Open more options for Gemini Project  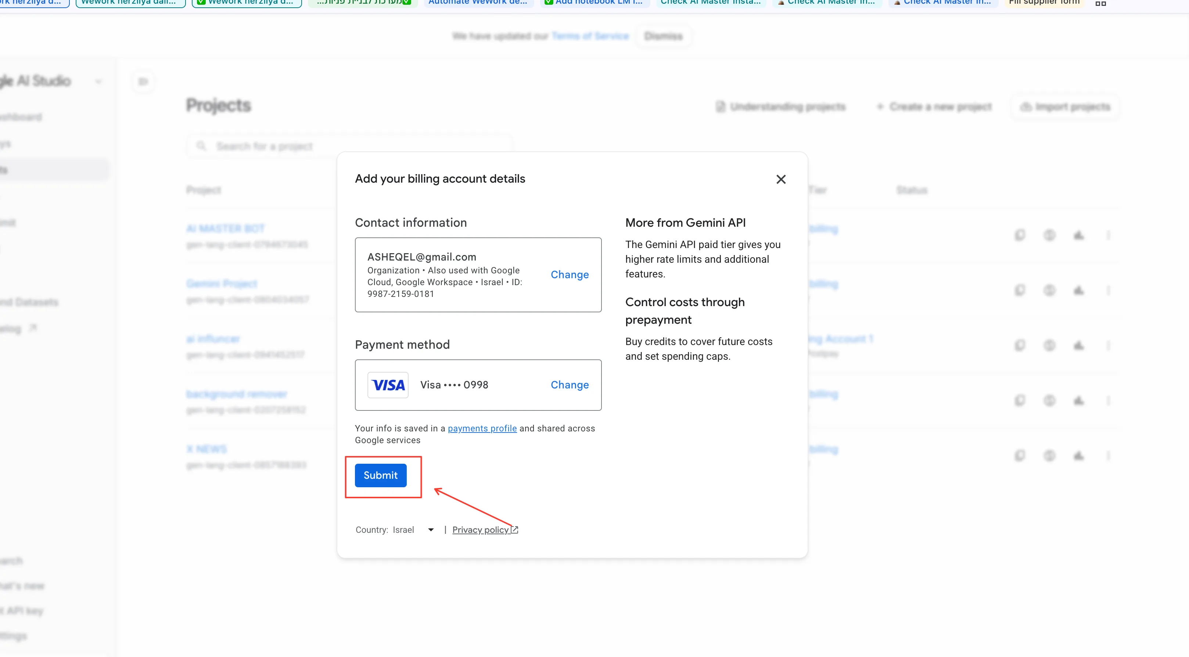click(1108, 290)
